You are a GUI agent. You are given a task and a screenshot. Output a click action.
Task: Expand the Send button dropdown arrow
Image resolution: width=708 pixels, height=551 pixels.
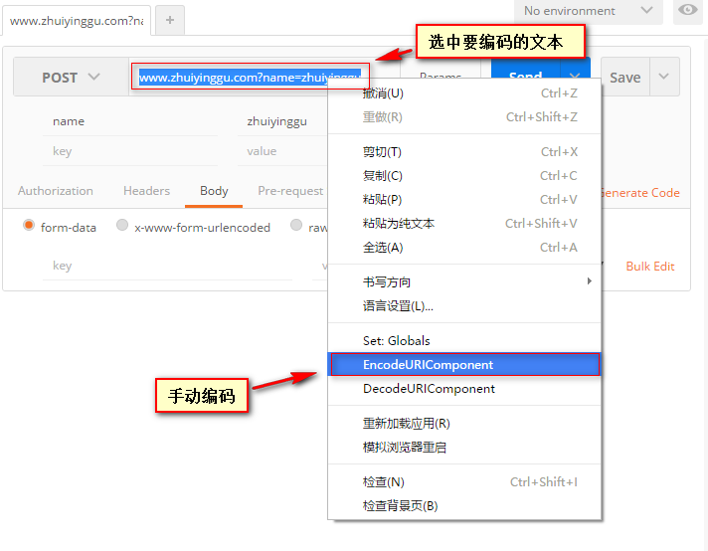coord(575,75)
